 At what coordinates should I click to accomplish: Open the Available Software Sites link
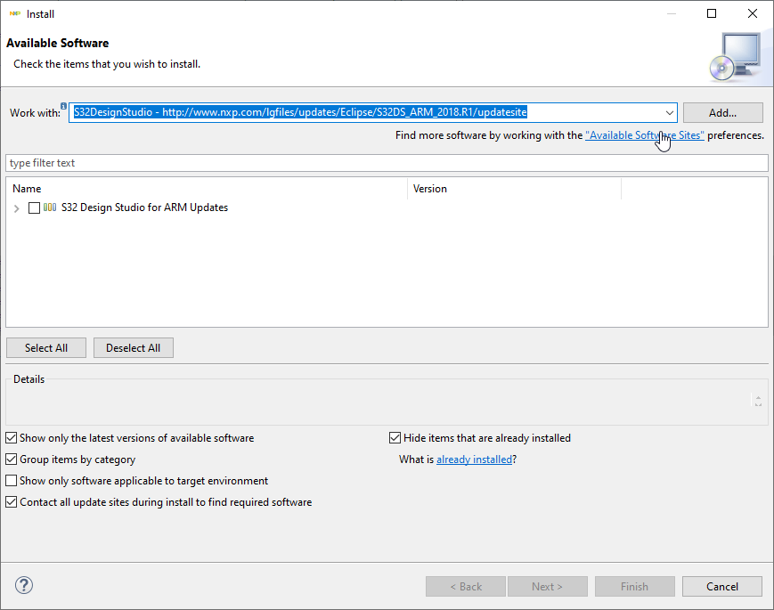point(644,135)
